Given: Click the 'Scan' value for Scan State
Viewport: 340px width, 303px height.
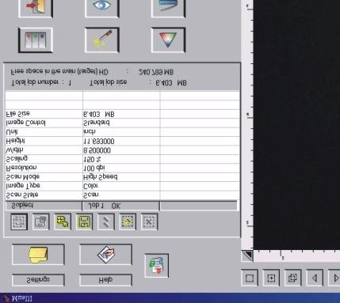Looking at the screenshot, I should (91, 195).
